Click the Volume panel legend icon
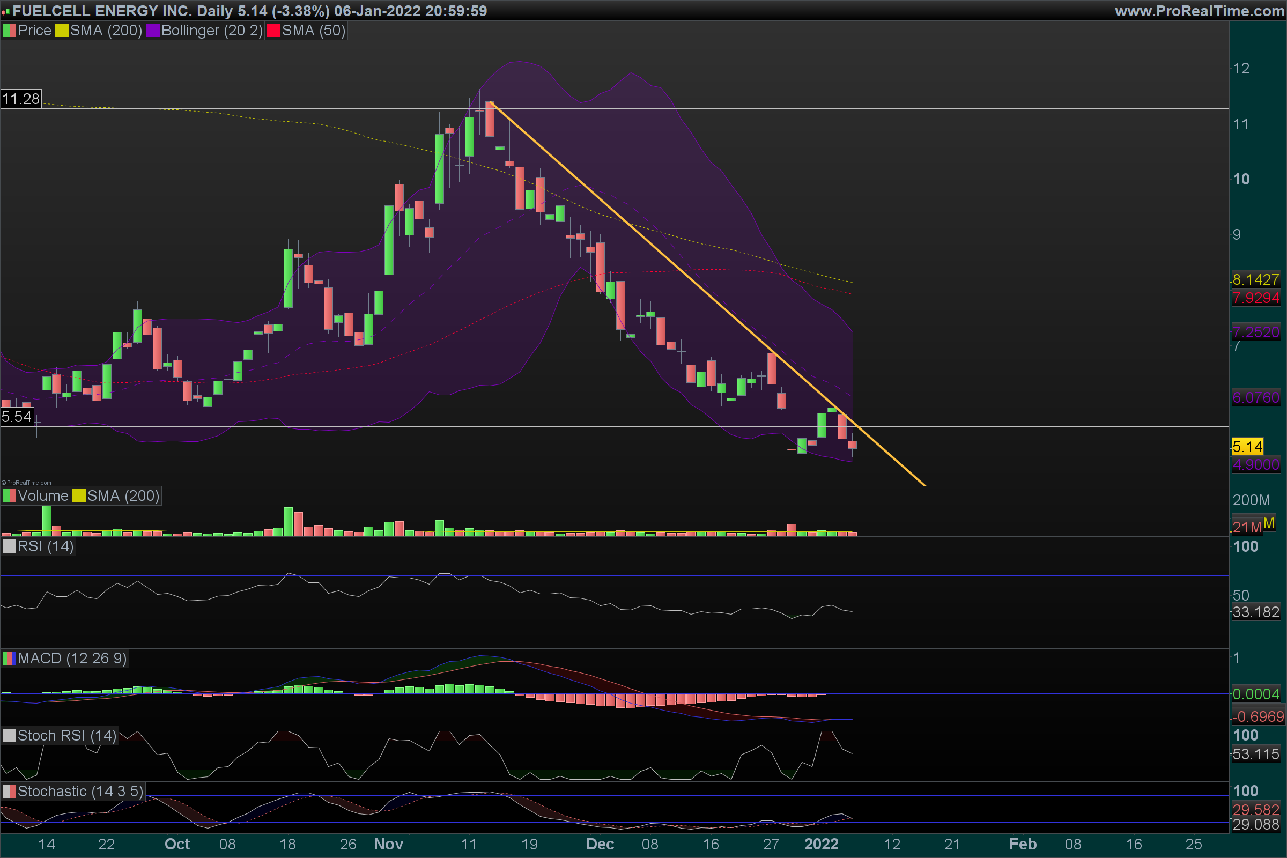 click(9, 495)
